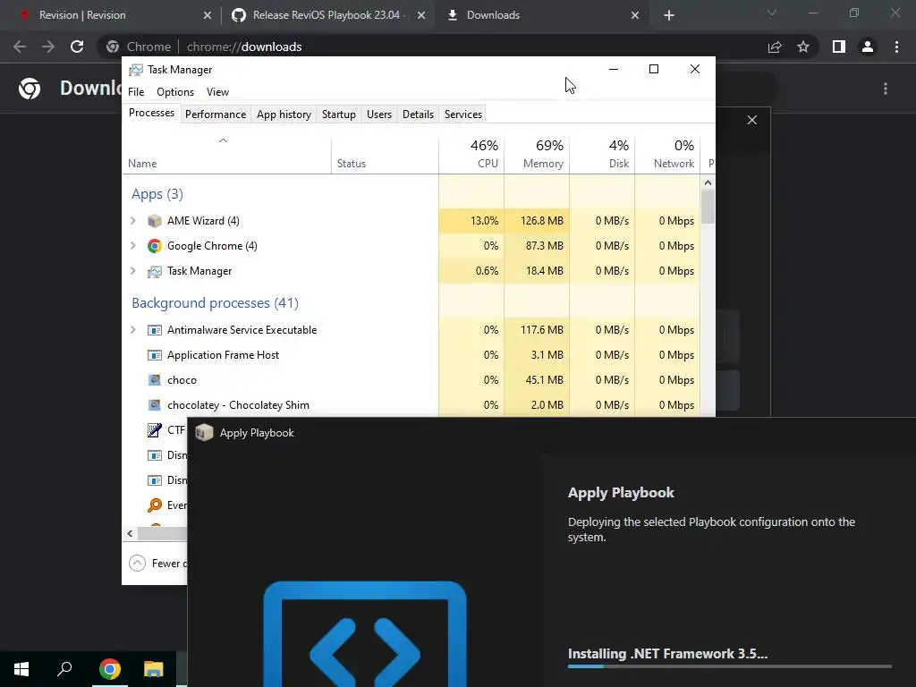Expand the Task Manager process group

[133, 271]
